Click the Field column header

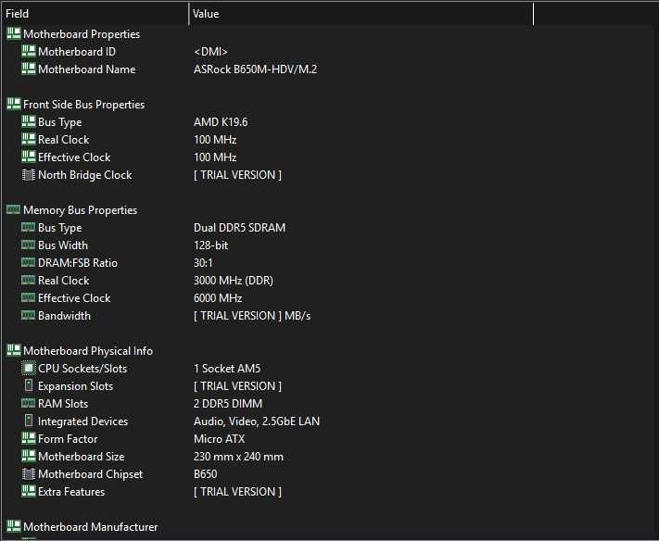tap(95, 14)
